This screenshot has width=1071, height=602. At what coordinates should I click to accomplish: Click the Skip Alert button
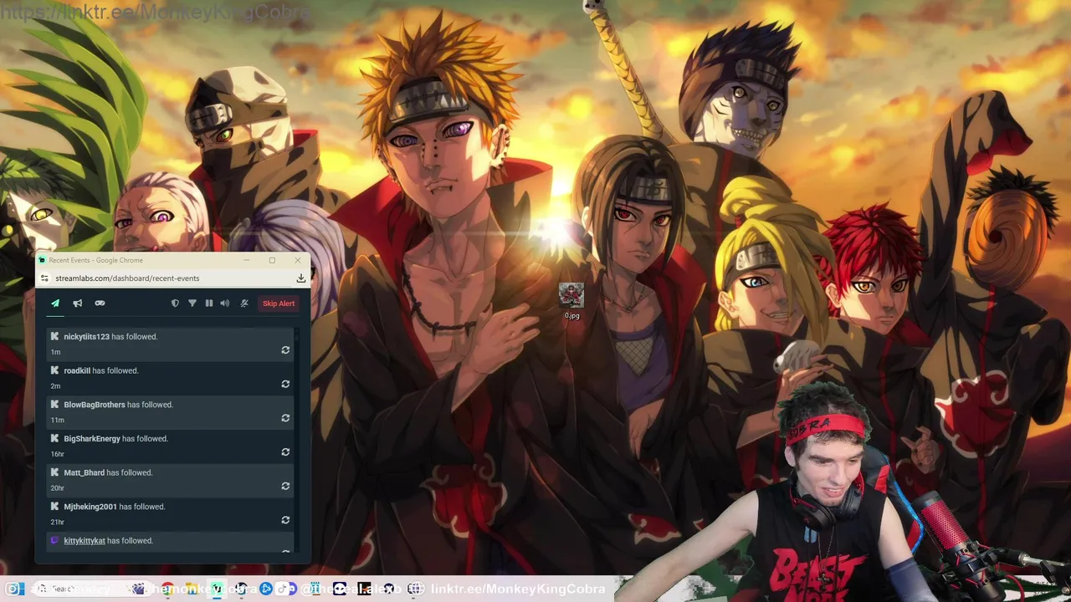[x=279, y=304]
